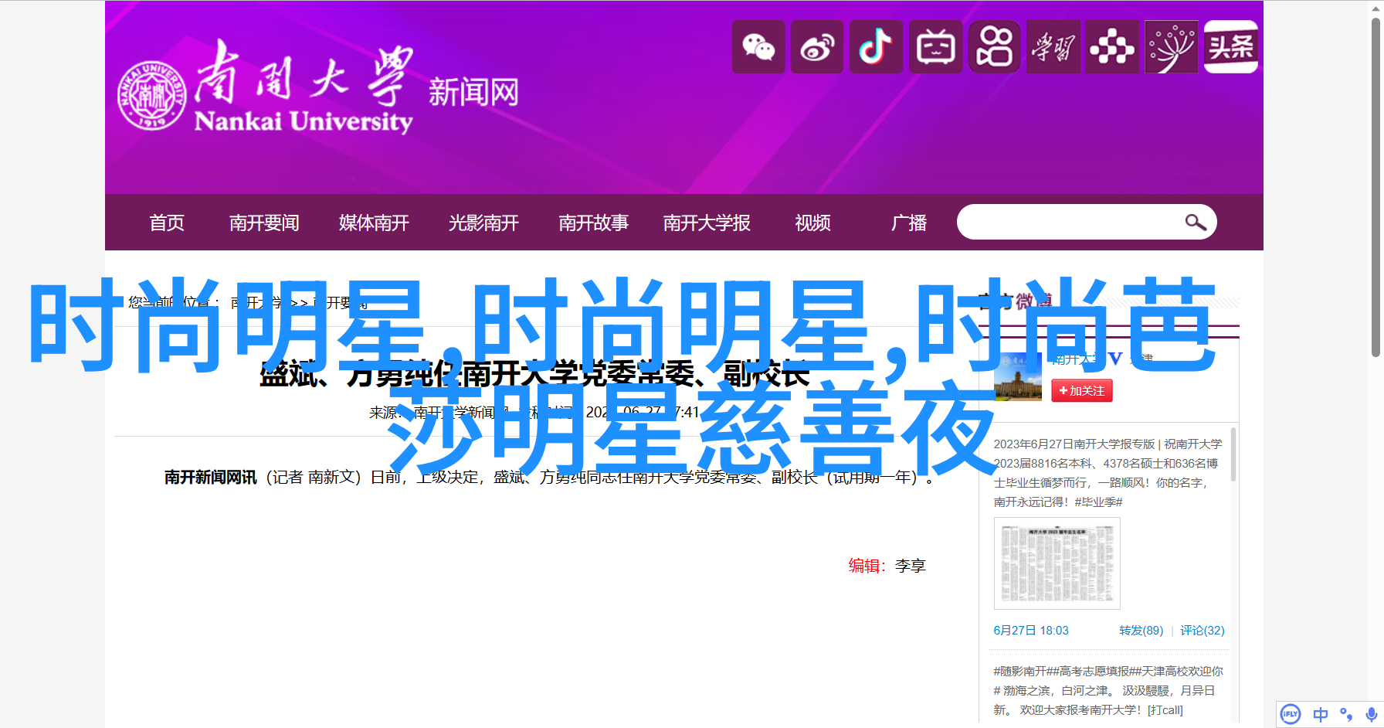Click the page vertical scrollbar
Screen dimensions: 1384x728
[1376, 185]
